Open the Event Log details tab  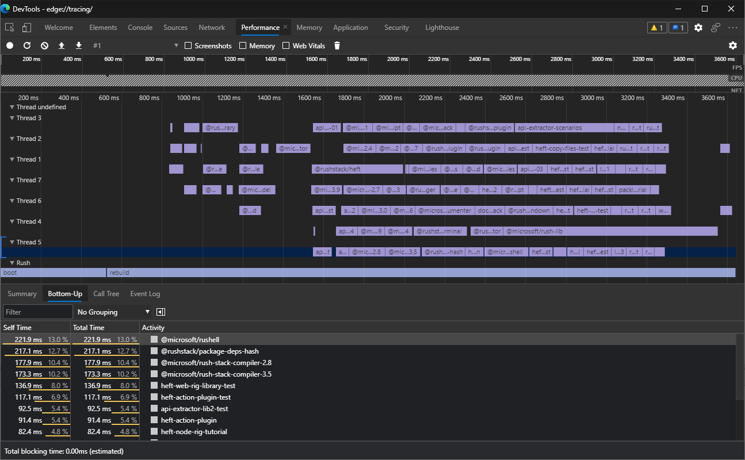(x=145, y=294)
